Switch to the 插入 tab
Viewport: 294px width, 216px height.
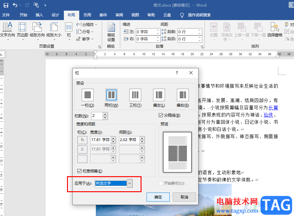click(39, 15)
